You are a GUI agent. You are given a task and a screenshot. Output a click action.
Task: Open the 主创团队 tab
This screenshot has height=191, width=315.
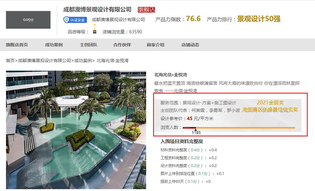(x=88, y=45)
